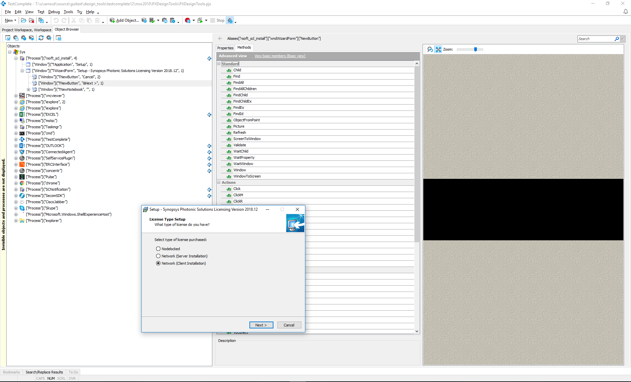Viewport: 631px width, 382px height.
Task: Collapse the Standard methods group
Action: pyautogui.click(x=219, y=64)
